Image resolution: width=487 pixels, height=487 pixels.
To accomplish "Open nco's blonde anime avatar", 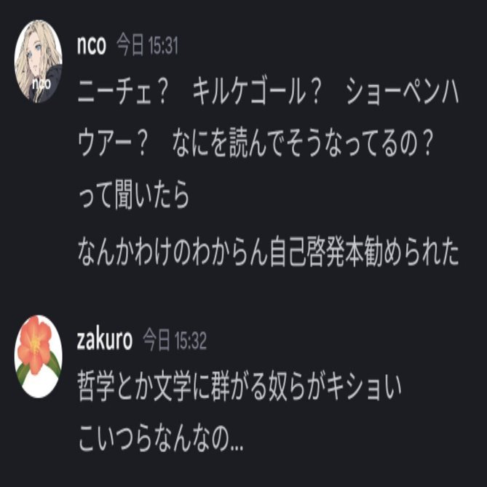I will 38,61.
